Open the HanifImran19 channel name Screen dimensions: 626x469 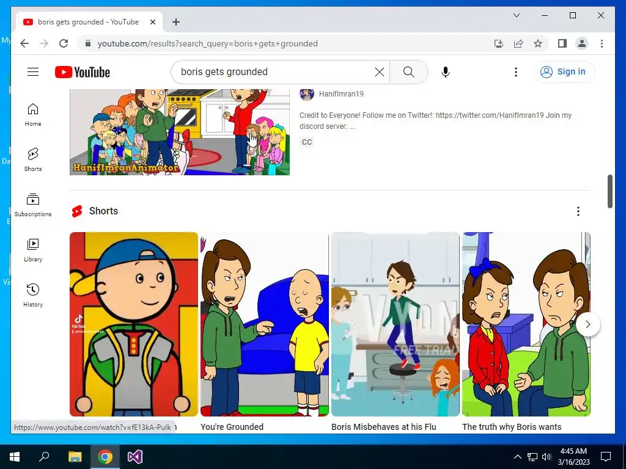click(x=341, y=93)
